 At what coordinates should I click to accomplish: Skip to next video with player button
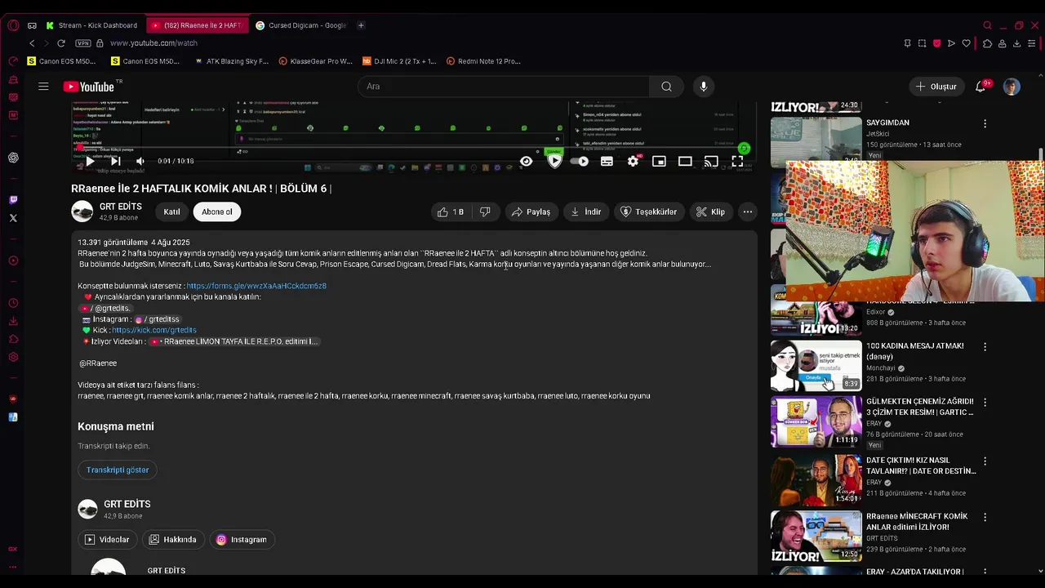point(115,162)
